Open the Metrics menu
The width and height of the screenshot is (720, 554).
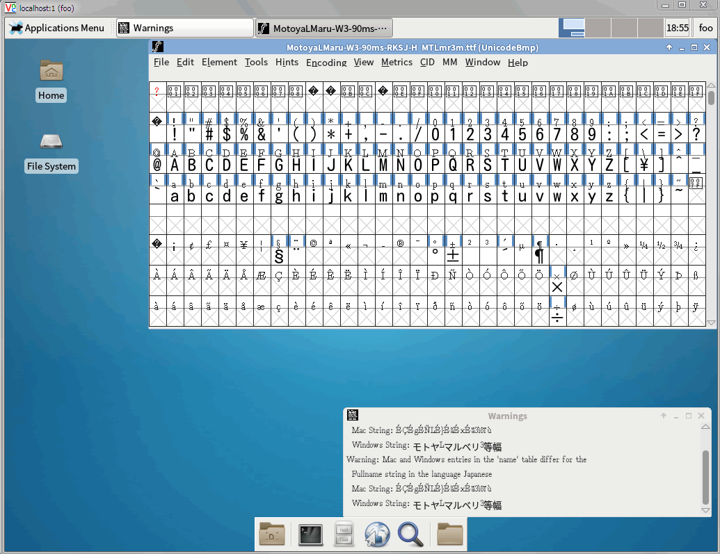397,62
